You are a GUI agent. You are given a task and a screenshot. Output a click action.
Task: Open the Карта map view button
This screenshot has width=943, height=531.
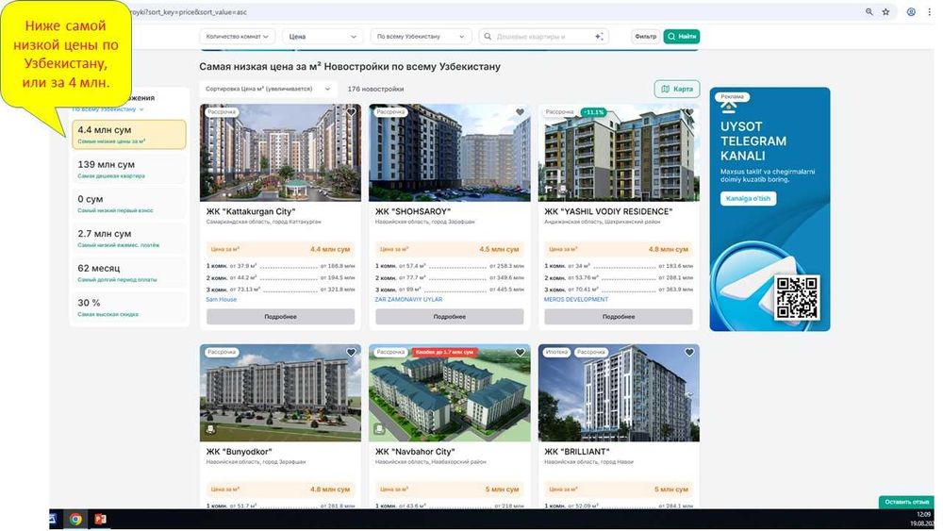(677, 89)
